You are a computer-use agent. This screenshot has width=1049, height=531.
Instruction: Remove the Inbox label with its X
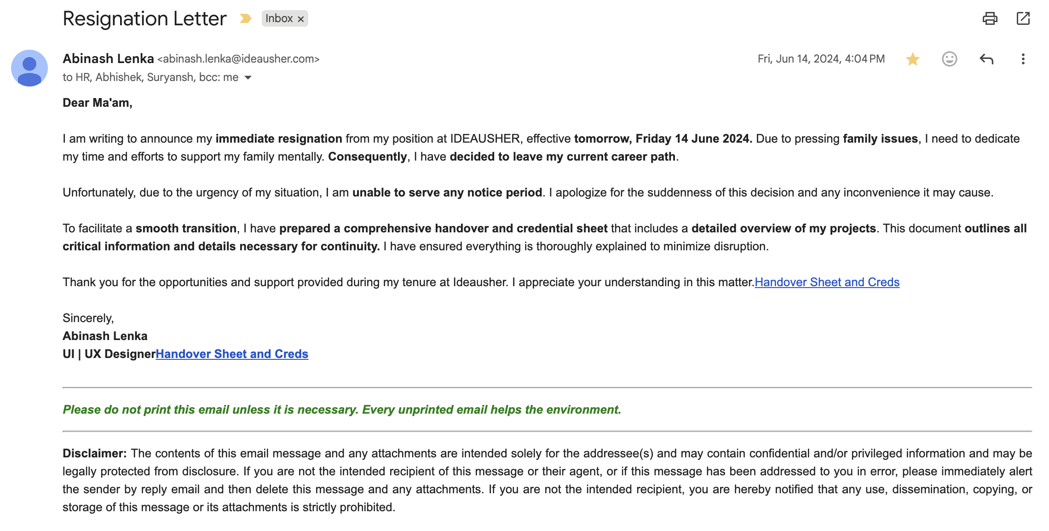[301, 19]
